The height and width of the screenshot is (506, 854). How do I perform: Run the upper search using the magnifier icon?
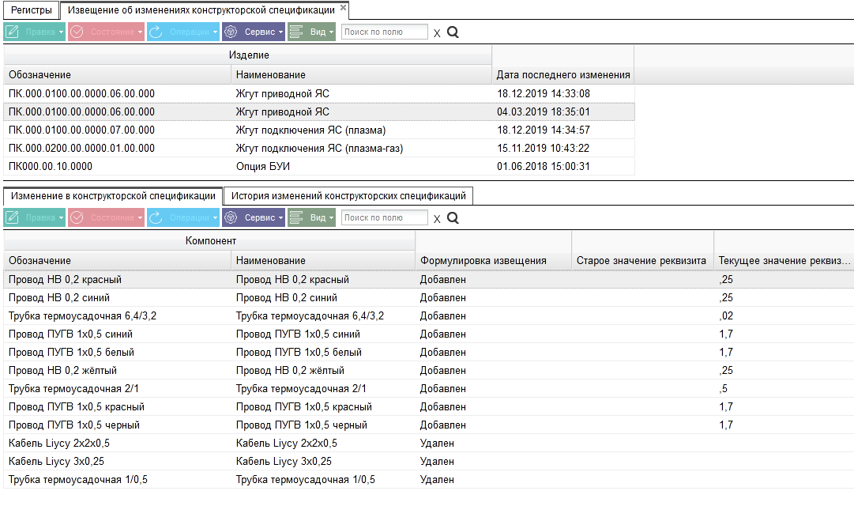pos(453,32)
